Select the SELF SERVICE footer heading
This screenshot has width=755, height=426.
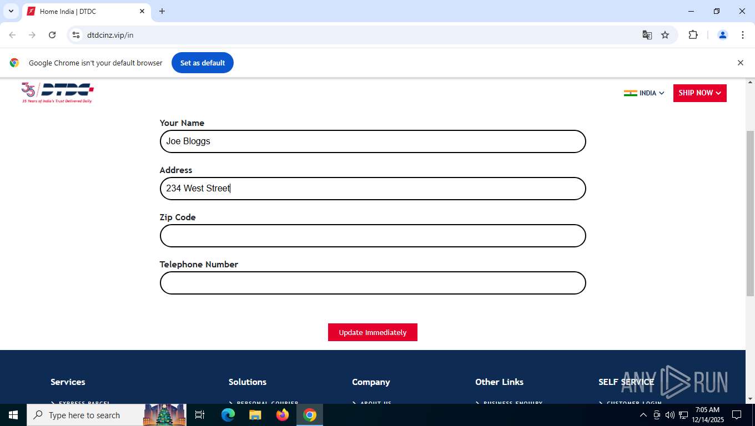coord(626,382)
